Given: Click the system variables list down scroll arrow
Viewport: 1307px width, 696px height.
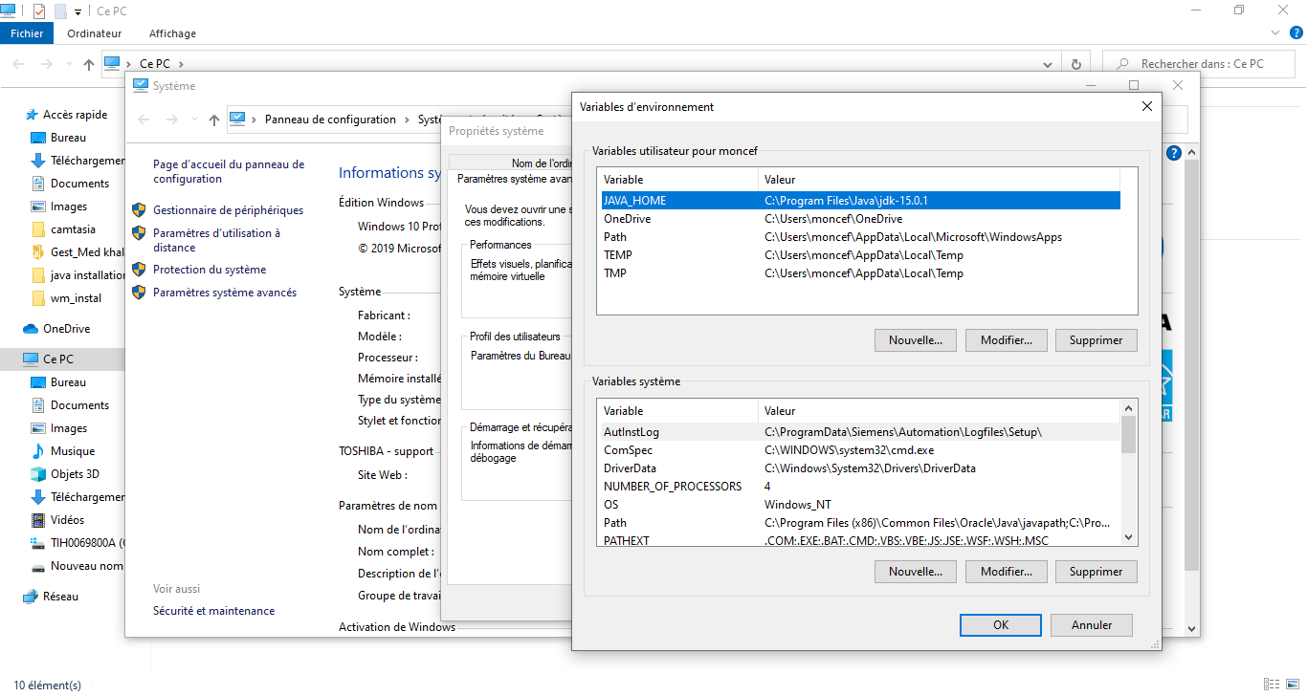Looking at the screenshot, I should (x=1129, y=538).
